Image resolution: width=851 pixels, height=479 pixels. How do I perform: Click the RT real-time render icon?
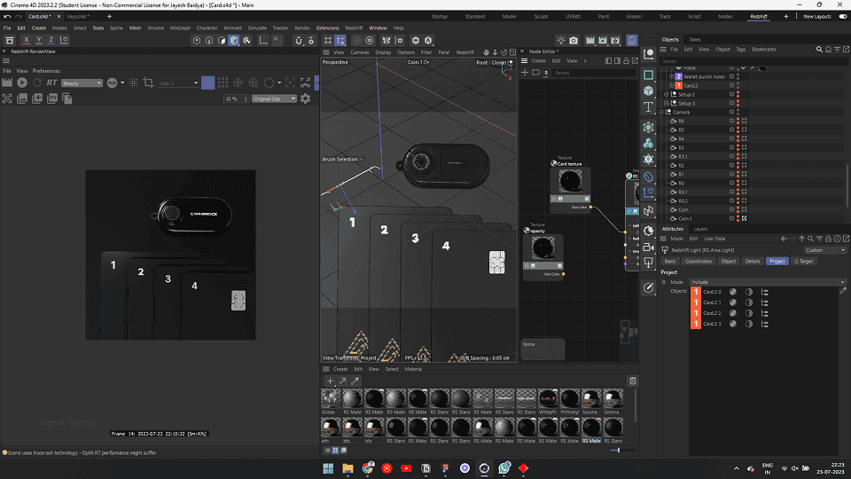[51, 82]
